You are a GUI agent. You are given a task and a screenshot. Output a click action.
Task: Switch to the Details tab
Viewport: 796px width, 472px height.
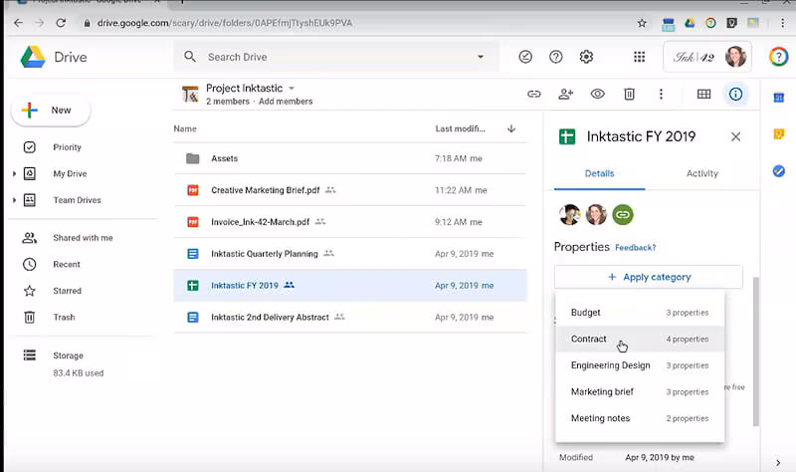click(x=600, y=173)
